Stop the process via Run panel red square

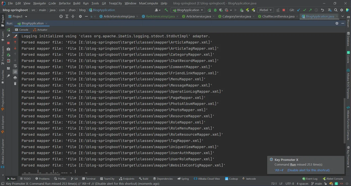click(x=9, y=43)
